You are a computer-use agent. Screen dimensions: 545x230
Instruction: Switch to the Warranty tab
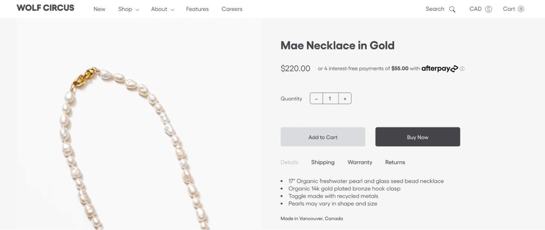(x=360, y=162)
